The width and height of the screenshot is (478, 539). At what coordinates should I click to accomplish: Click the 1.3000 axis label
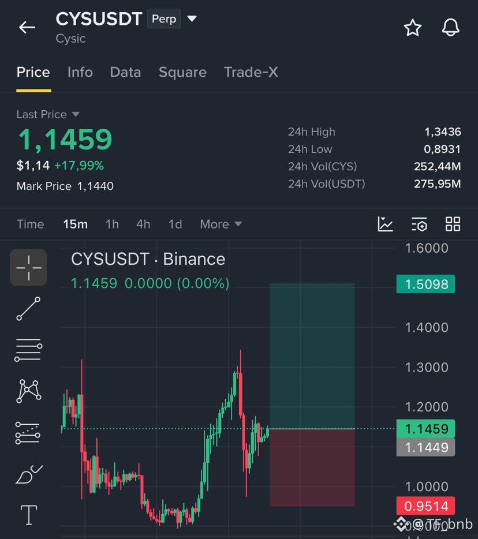pos(427,368)
